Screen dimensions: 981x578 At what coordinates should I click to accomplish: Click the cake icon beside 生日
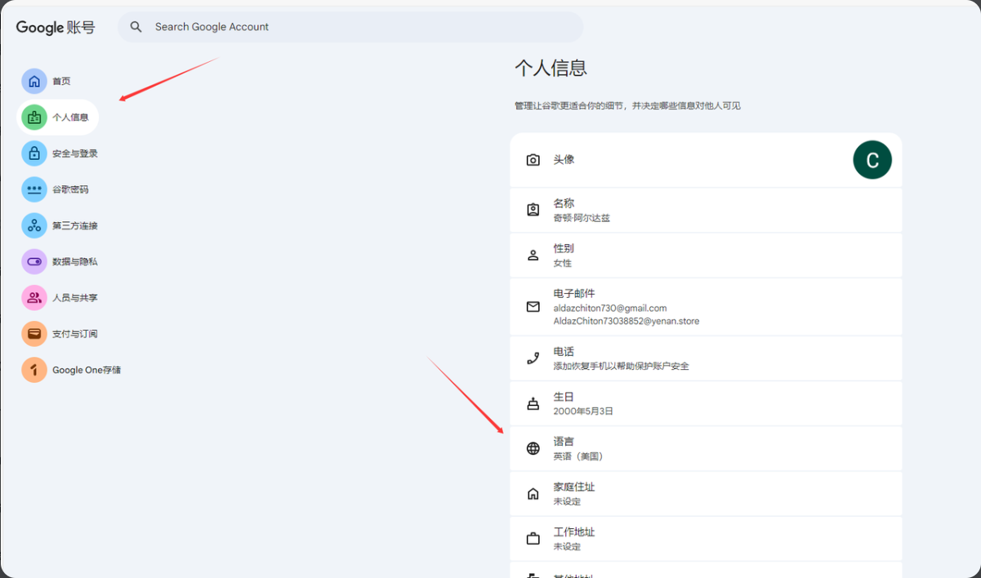533,403
